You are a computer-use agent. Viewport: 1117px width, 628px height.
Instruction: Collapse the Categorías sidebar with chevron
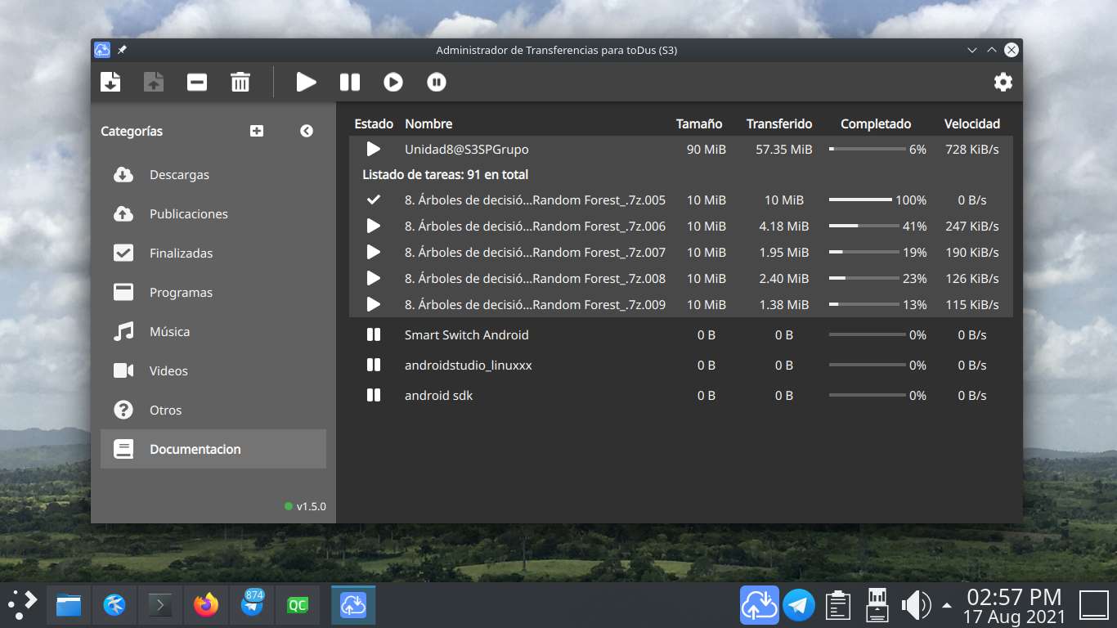307,131
